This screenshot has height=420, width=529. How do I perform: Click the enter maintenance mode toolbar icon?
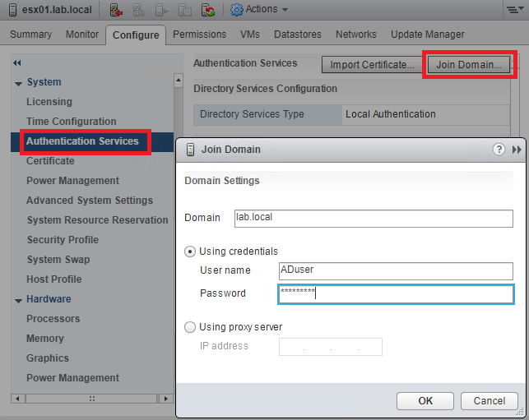(116, 10)
